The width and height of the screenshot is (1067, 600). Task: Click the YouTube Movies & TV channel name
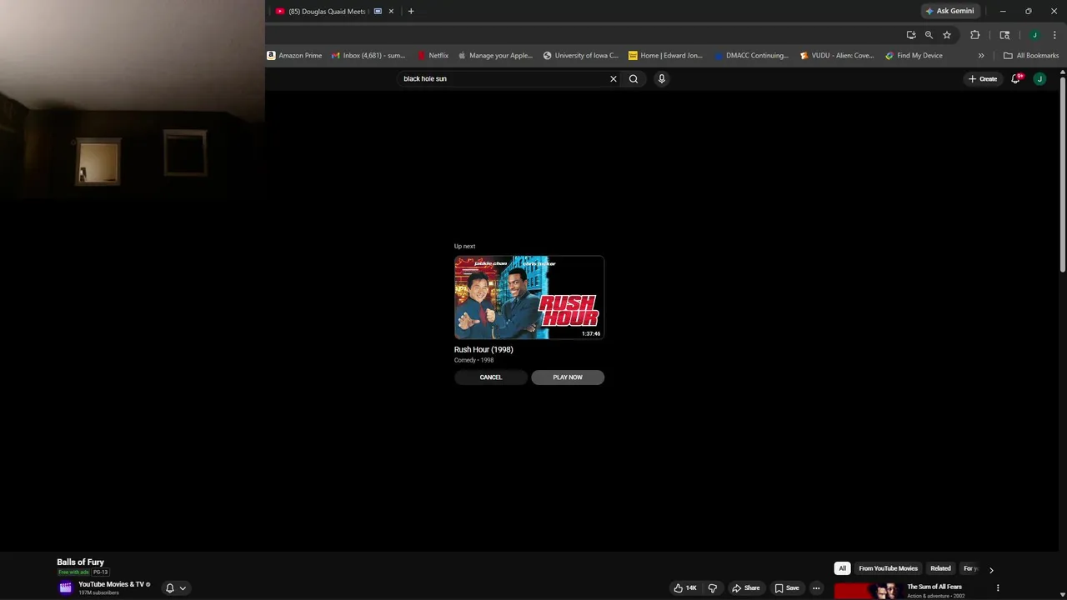[x=112, y=584]
